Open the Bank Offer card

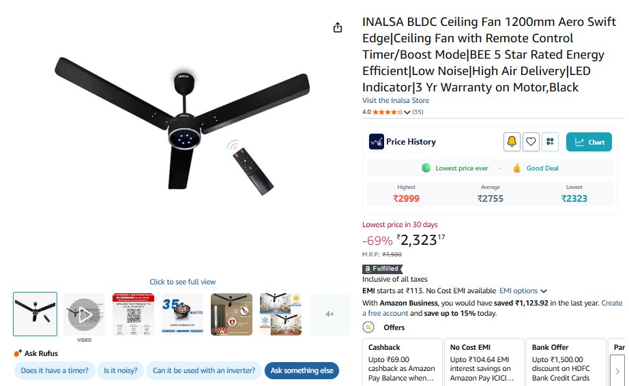566,362
